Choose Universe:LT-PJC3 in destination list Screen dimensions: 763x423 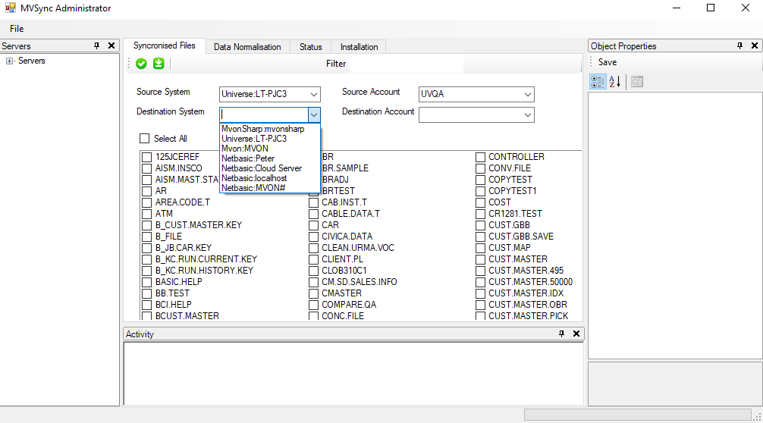270,139
